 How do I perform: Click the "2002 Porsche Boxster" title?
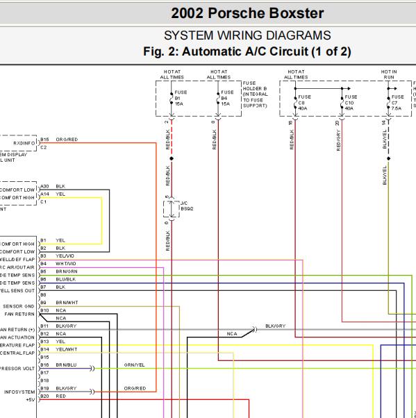point(247,13)
